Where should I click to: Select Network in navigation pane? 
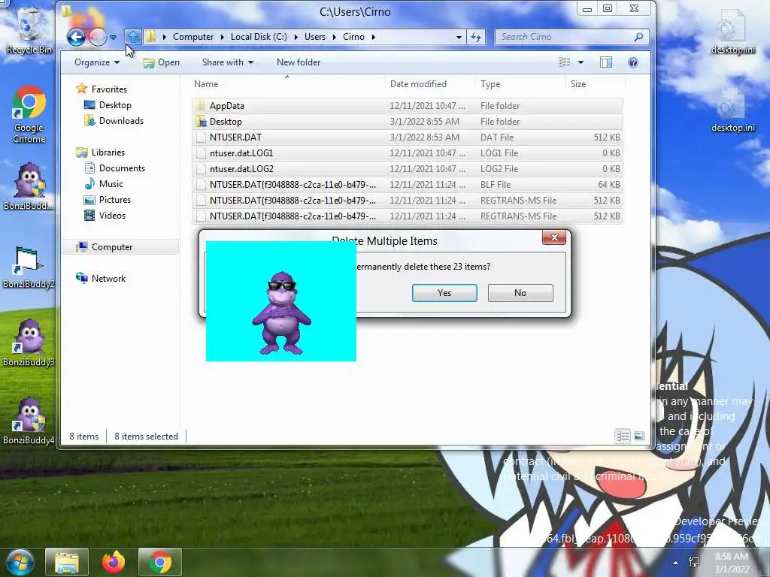pyautogui.click(x=102, y=278)
